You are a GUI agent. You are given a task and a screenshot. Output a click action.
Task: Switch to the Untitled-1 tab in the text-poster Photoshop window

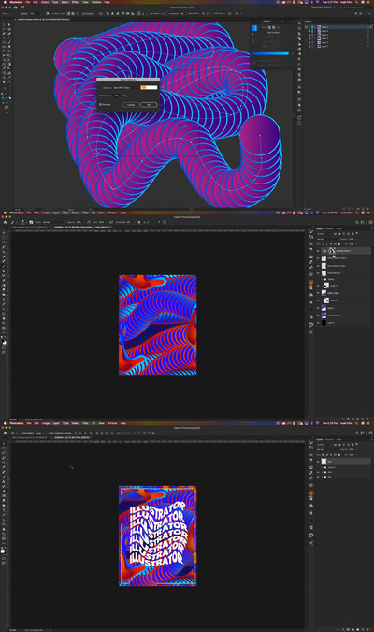(x=71, y=438)
